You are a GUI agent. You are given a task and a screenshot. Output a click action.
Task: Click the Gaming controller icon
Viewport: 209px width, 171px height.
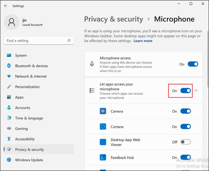pos(9,129)
